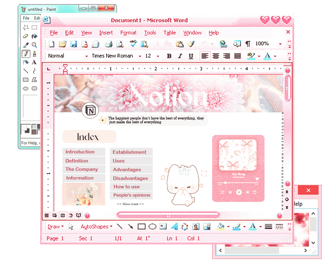
Task: Click the Notion logo icon on the page
Action: [x=90, y=111]
